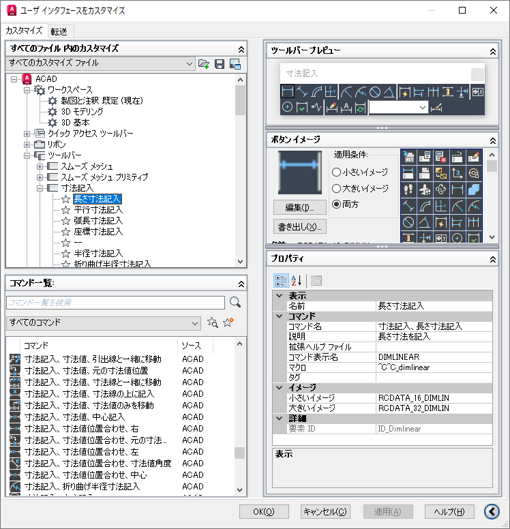Click create new command star icon

(228, 322)
